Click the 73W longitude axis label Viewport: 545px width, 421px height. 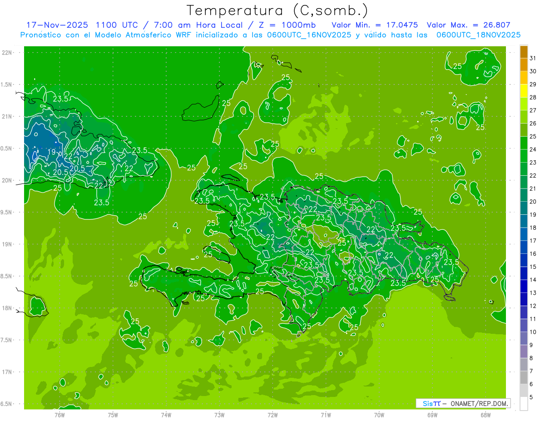[x=219, y=415]
